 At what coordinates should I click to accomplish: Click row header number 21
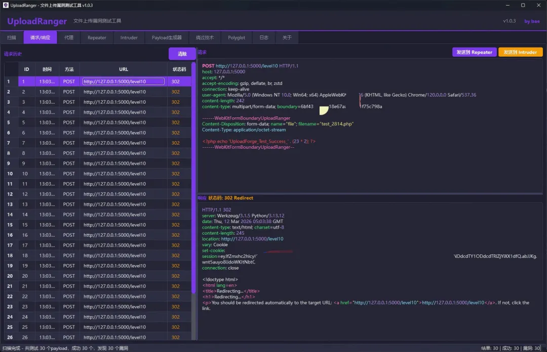(11, 286)
